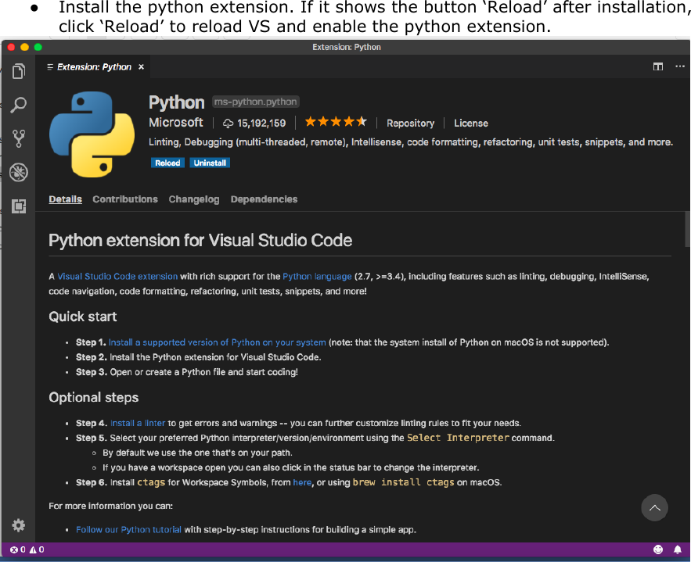The width and height of the screenshot is (691, 562).
Task: Click errors and warnings count in status bar
Action: click(x=27, y=549)
